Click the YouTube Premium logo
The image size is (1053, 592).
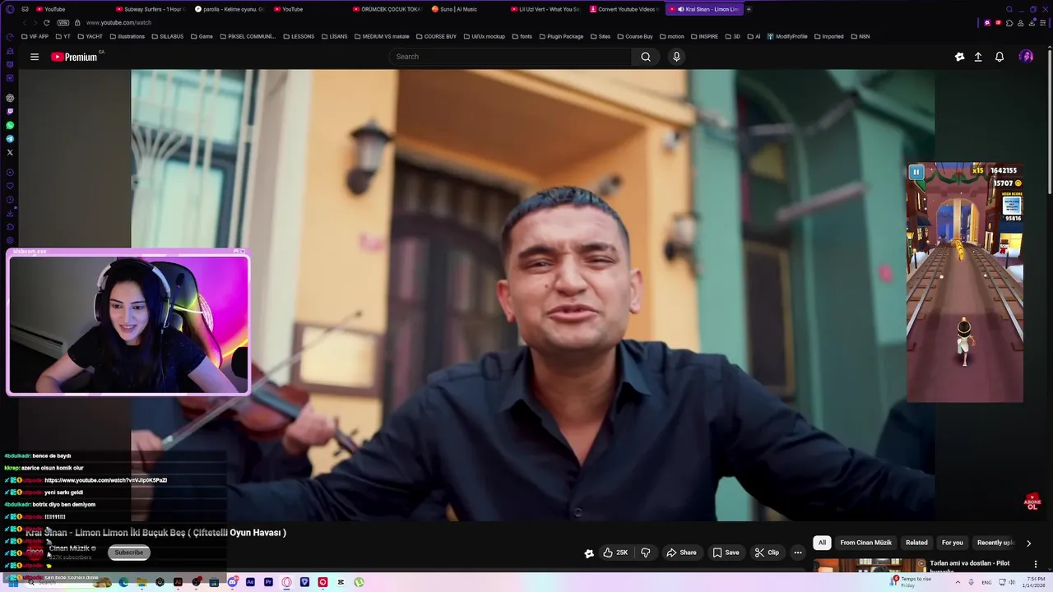[x=74, y=57]
